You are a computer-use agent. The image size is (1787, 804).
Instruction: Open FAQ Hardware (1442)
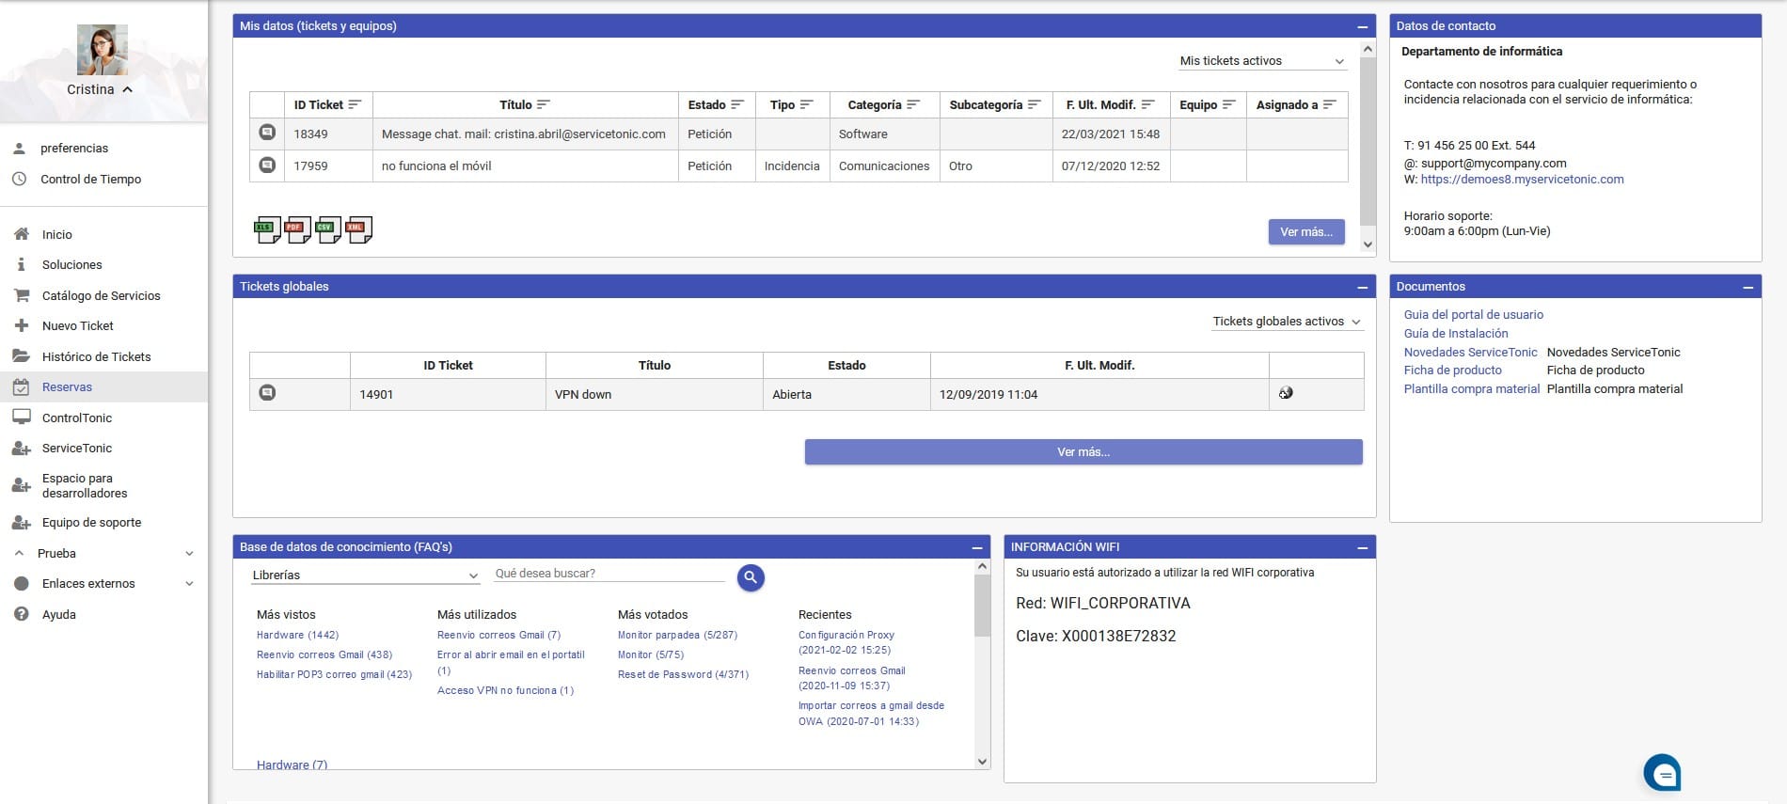click(297, 636)
